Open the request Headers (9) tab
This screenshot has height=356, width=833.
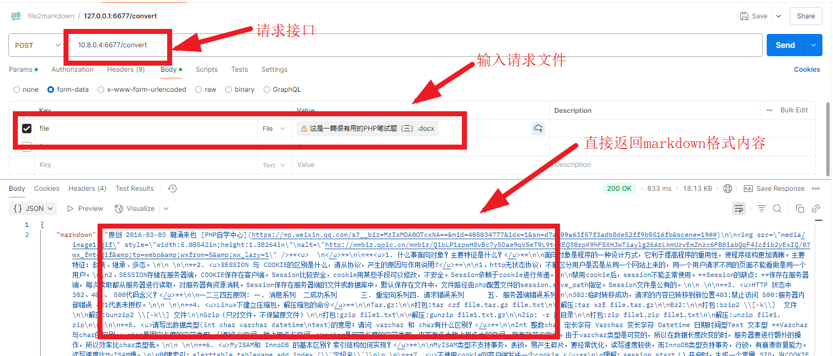(x=126, y=70)
